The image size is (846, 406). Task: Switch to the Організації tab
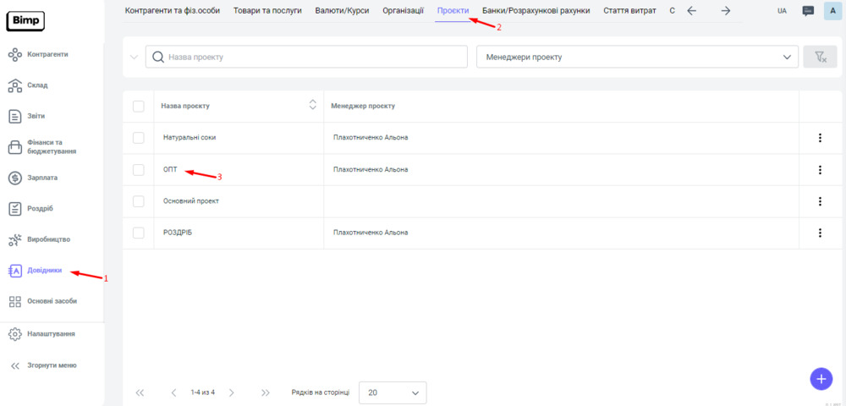pyautogui.click(x=403, y=11)
